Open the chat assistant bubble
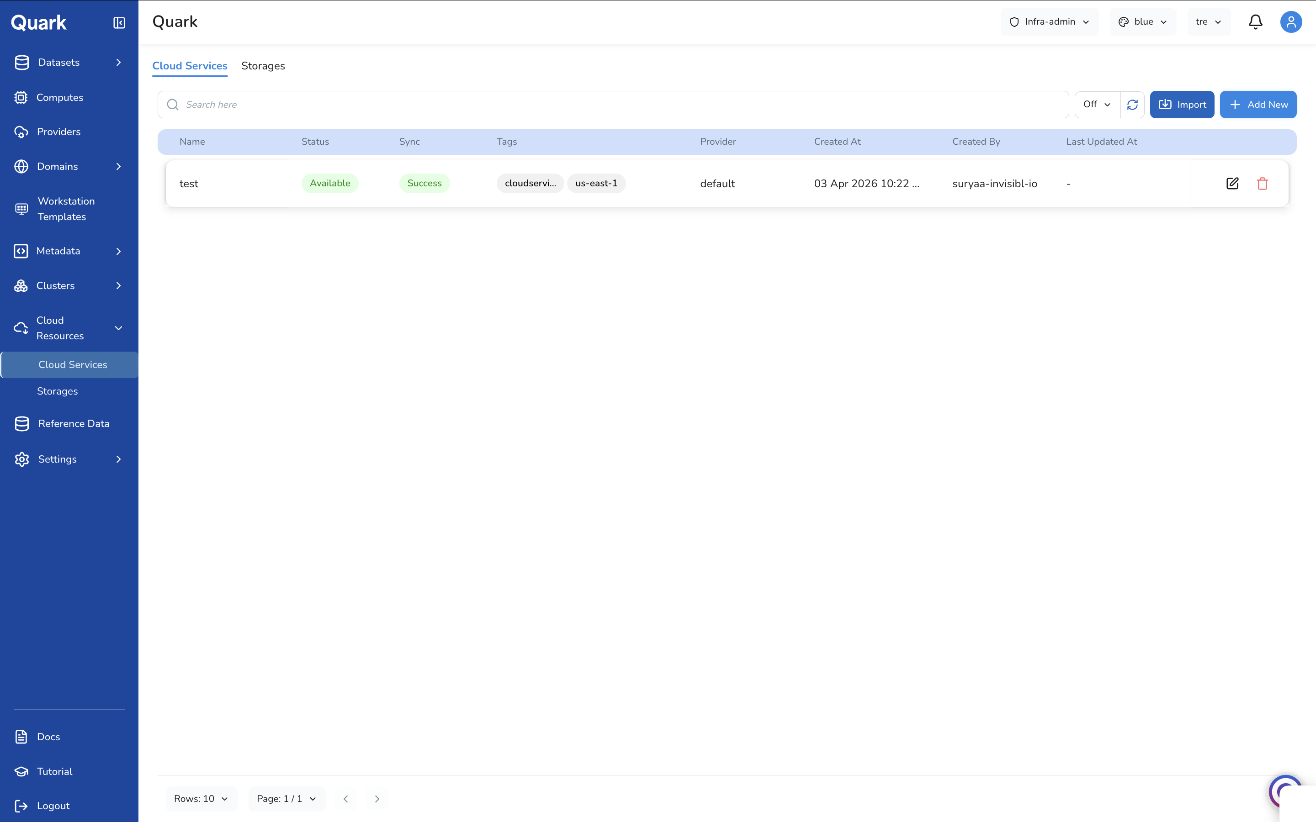This screenshot has height=822, width=1316. click(1285, 791)
